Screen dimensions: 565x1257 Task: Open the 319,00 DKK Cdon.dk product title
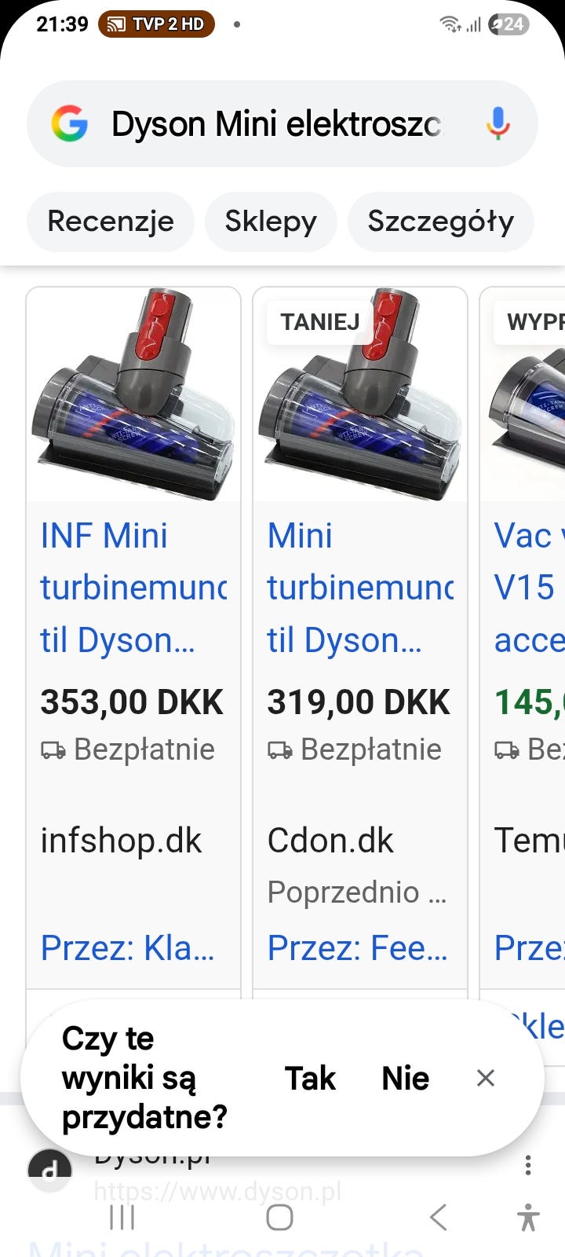[x=360, y=588]
